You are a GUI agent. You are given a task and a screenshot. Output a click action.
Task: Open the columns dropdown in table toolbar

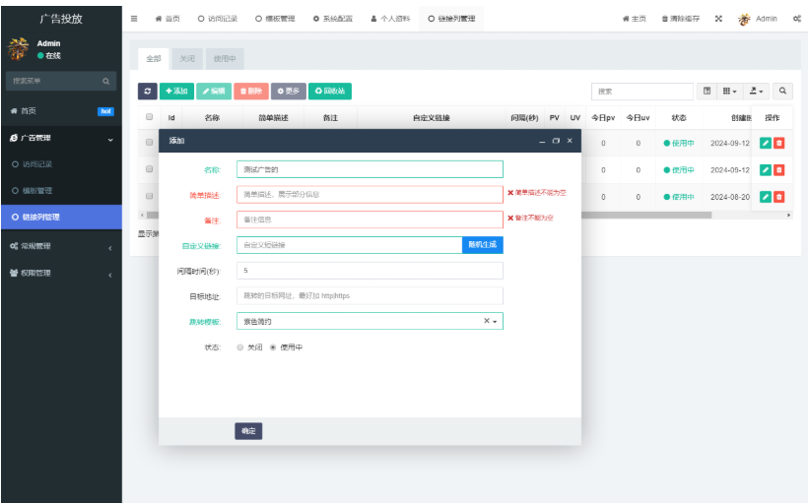pyautogui.click(x=730, y=92)
